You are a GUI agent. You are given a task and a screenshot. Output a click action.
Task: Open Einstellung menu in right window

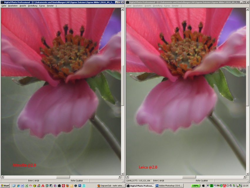[x=158, y=6]
